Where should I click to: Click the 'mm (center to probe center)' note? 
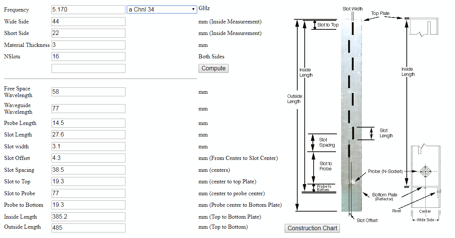click(232, 193)
